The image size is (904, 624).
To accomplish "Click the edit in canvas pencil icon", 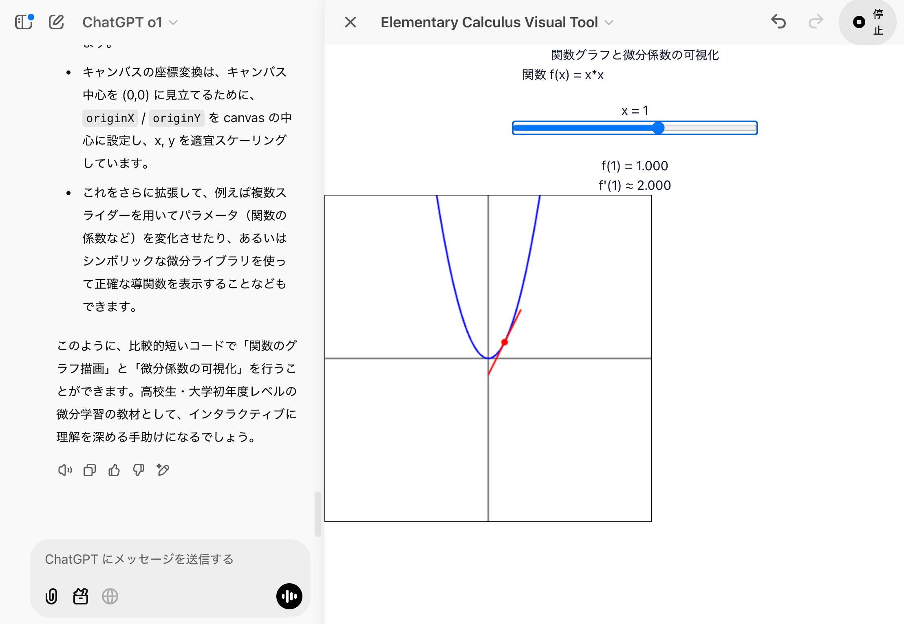I will [x=163, y=470].
